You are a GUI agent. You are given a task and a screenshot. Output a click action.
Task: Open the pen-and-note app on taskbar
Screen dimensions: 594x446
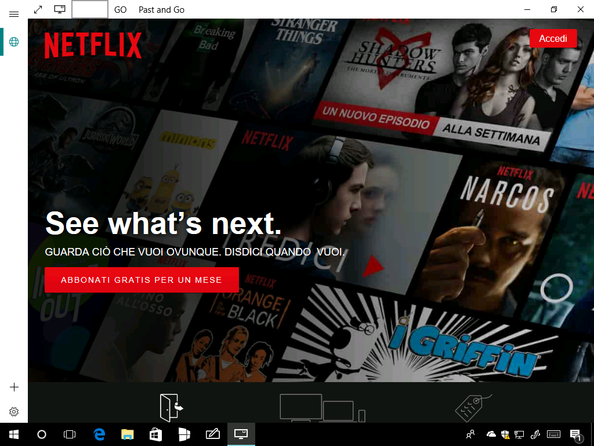coord(212,434)
